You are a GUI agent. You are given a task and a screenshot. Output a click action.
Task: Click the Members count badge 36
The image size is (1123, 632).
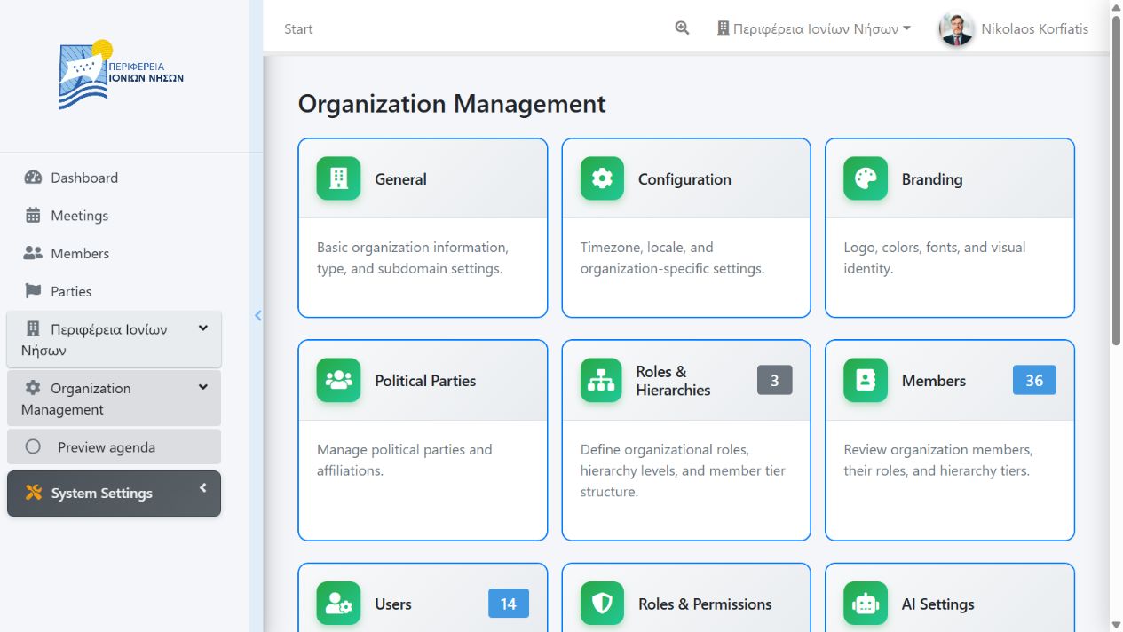[x=1034, y=380]
